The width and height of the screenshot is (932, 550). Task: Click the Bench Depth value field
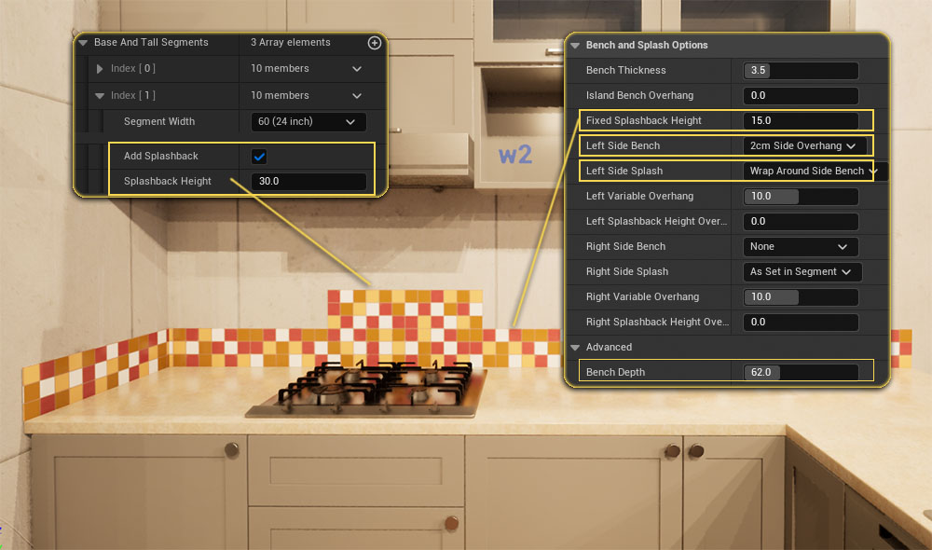[x=800, y=373]
